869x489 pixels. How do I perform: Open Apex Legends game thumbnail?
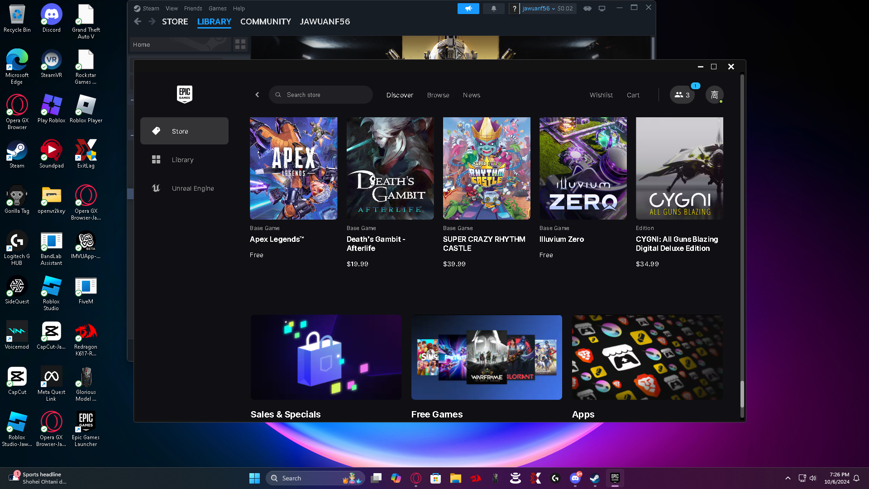point(293,168)
